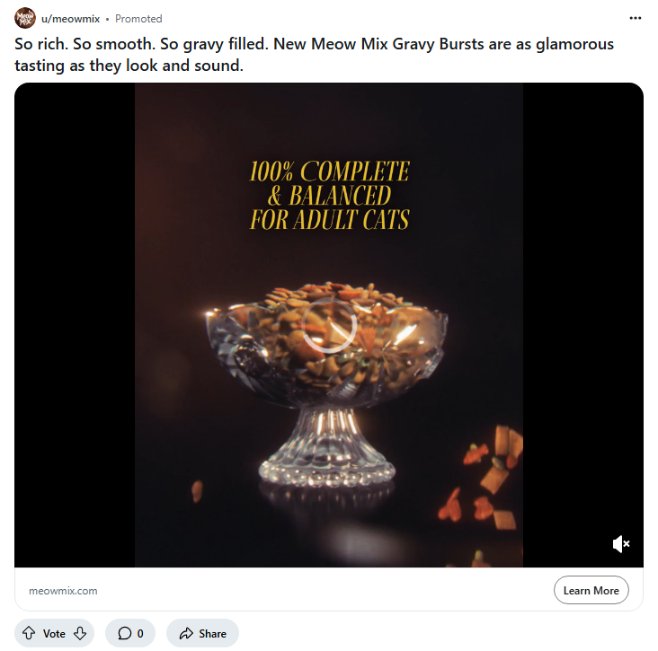Click the falling kibble pieces in the video
The height and width of the screenshot is (651, 658).
tap(490, 476)
